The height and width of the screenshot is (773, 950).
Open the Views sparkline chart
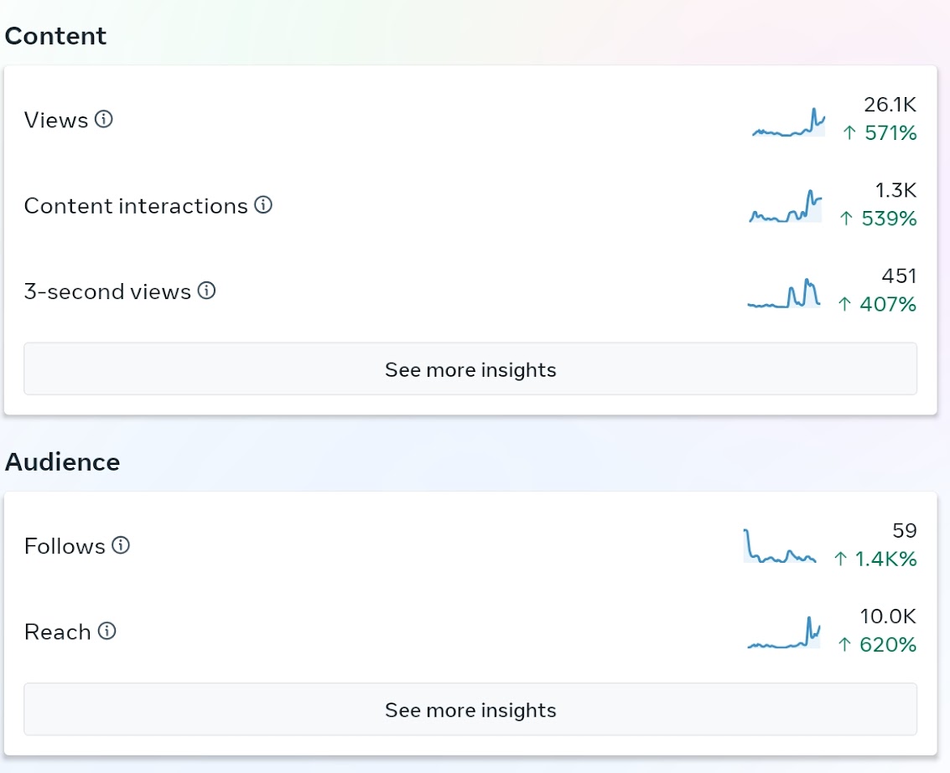pos(788,122)
